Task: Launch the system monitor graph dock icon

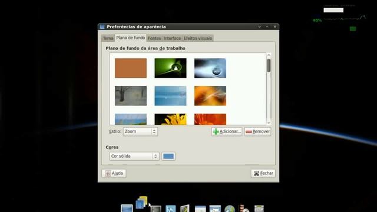Action: tap(171, 208)
